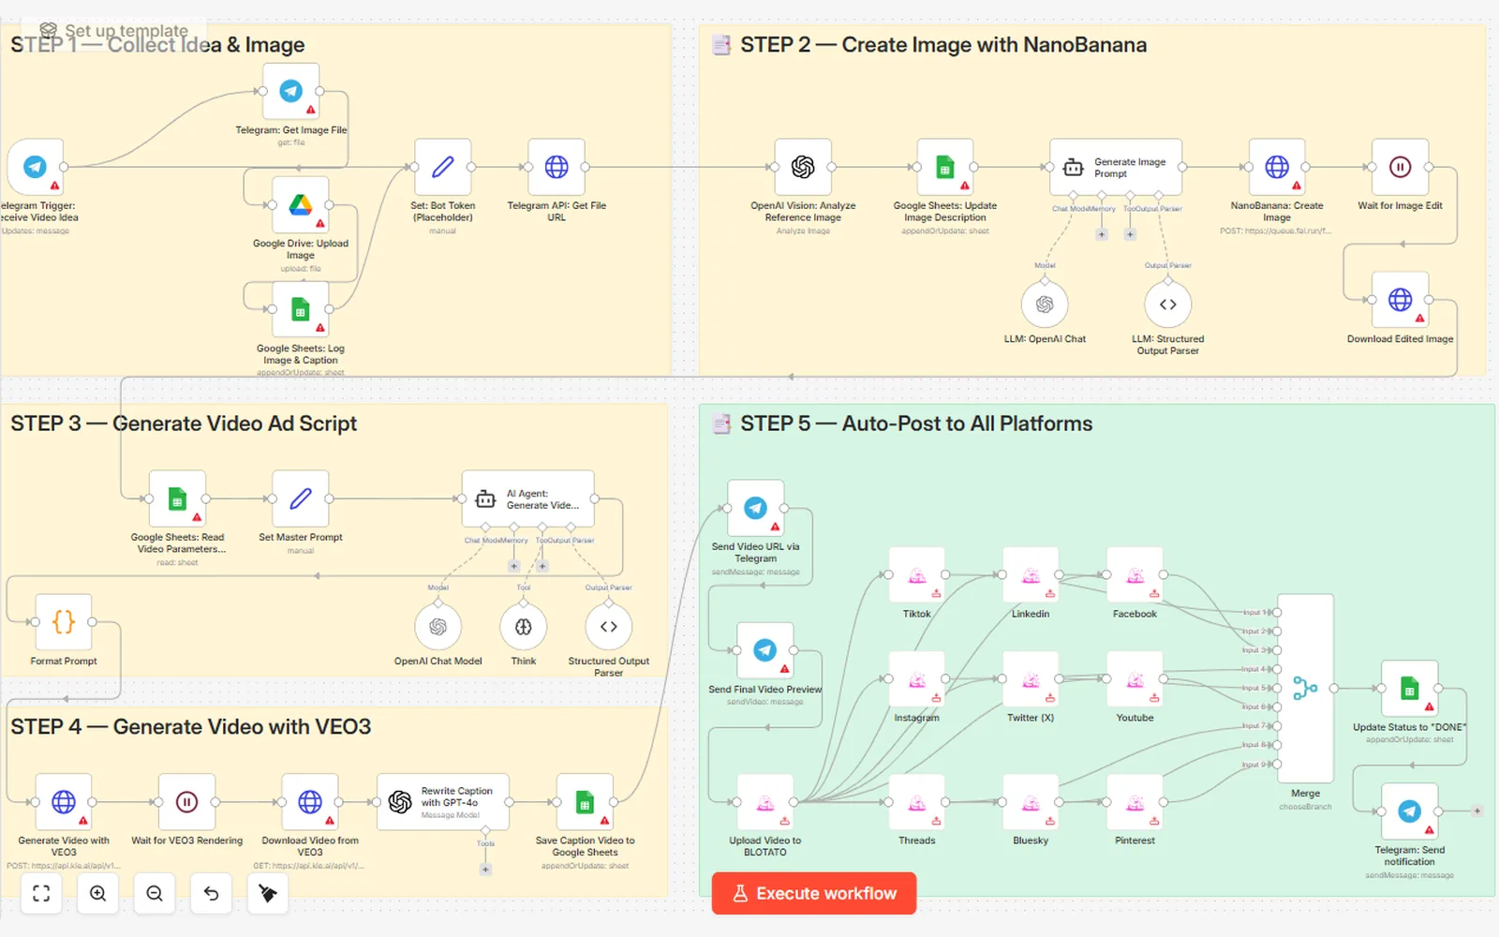Click the Instagram posting node

917,678
